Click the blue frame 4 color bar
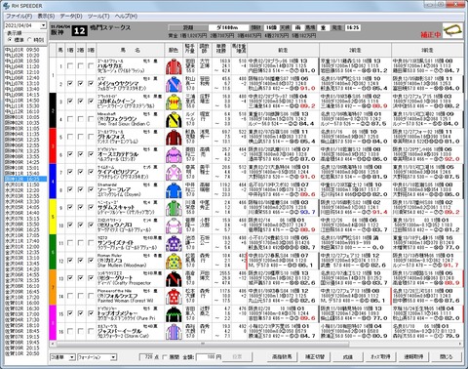The height and width of the screenshot is (369, 468). tap(53, 181)
